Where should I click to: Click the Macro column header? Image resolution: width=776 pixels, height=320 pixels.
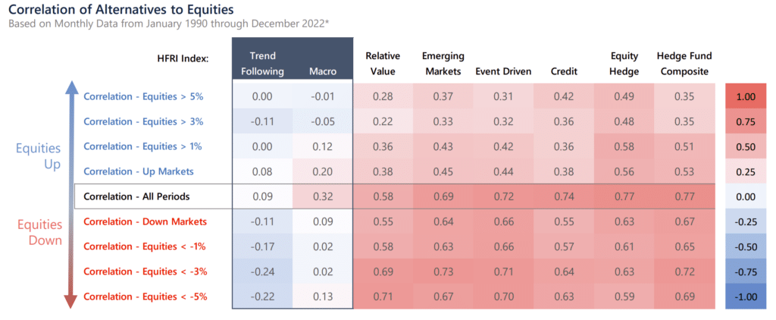point(323,71)
